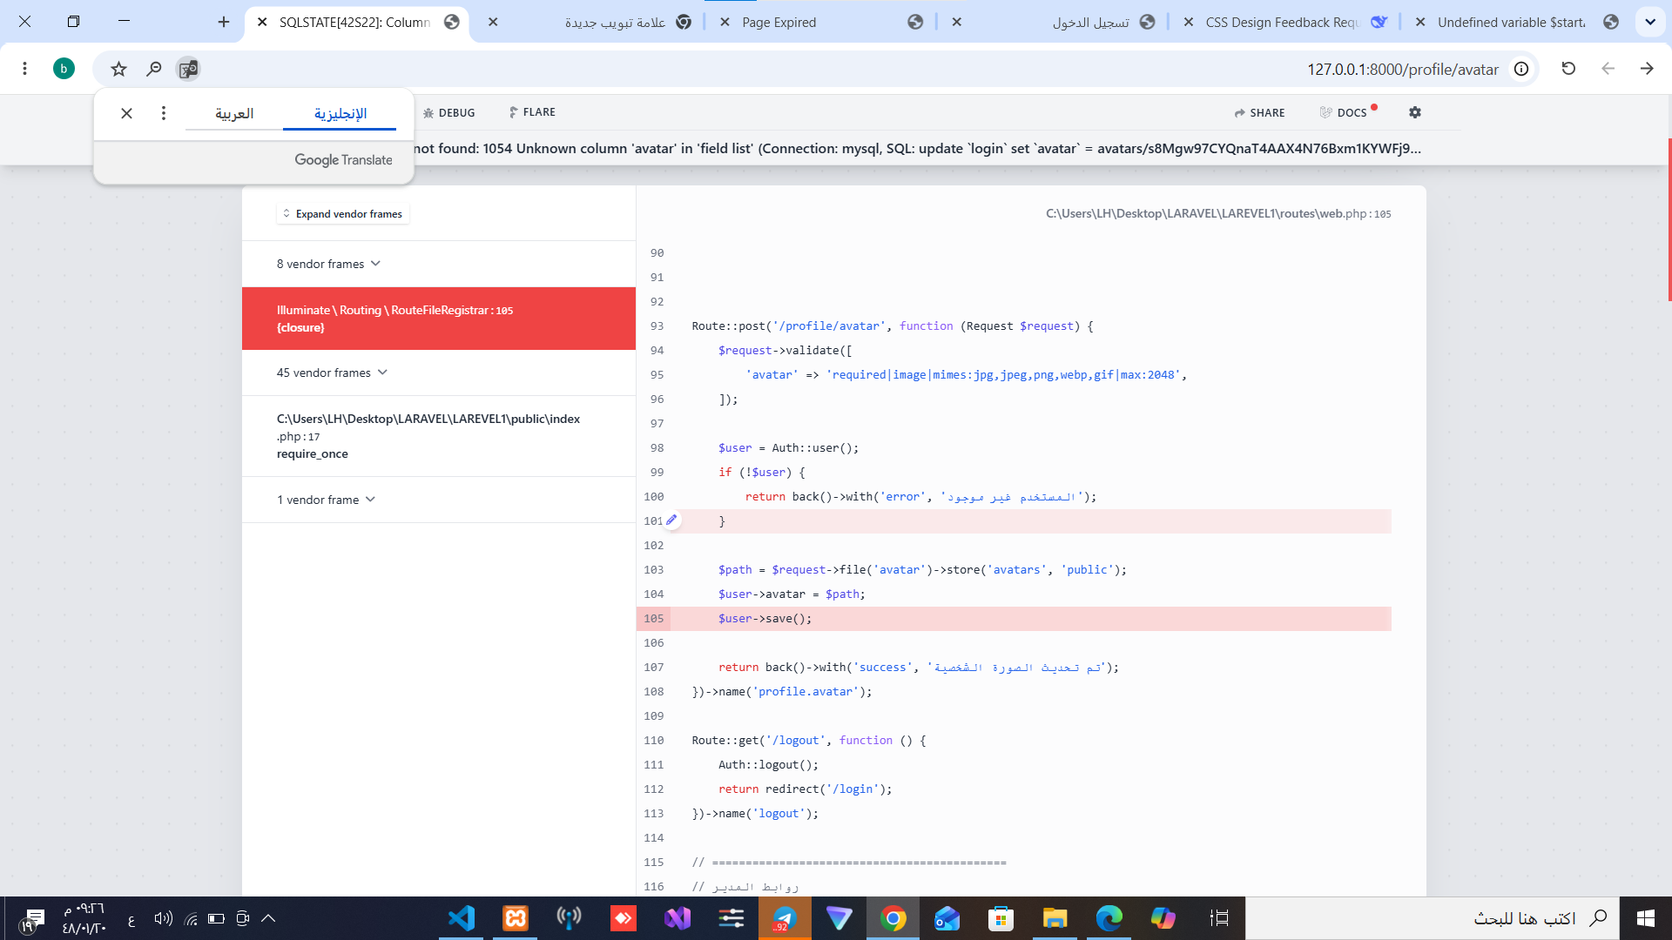
Task: Open File Explorer from the taskbar
Action: point(1055,918)
